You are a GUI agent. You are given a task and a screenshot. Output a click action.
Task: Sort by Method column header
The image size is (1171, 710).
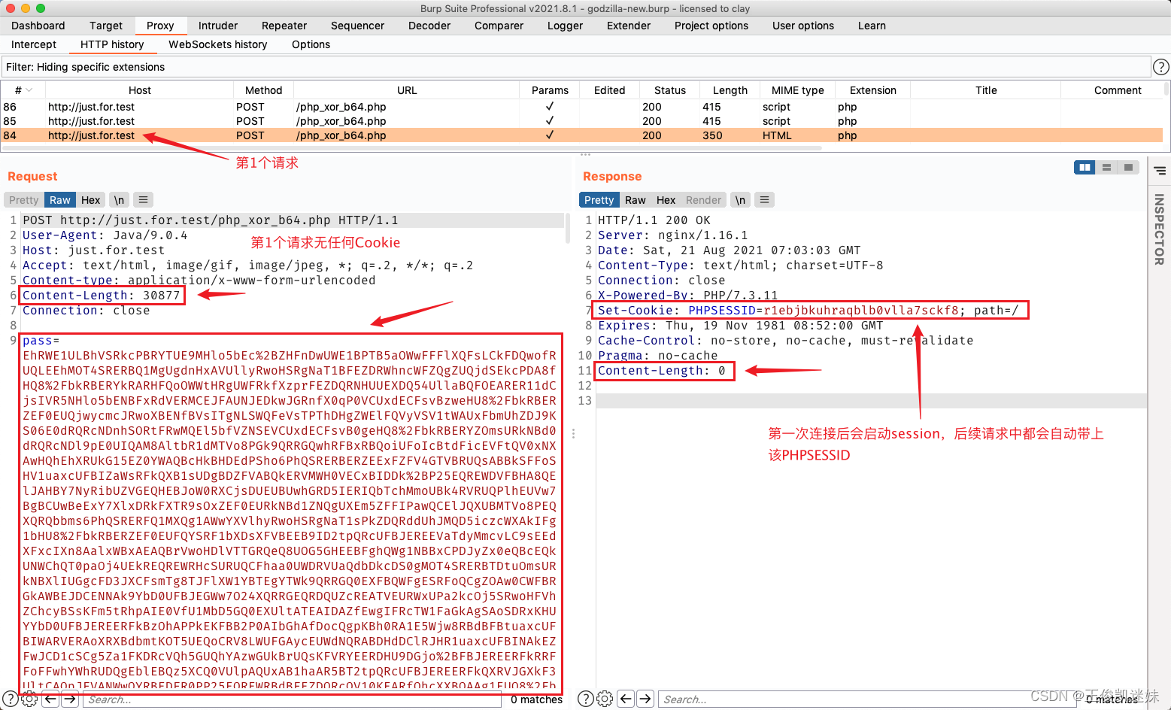(x=263, y=90)
